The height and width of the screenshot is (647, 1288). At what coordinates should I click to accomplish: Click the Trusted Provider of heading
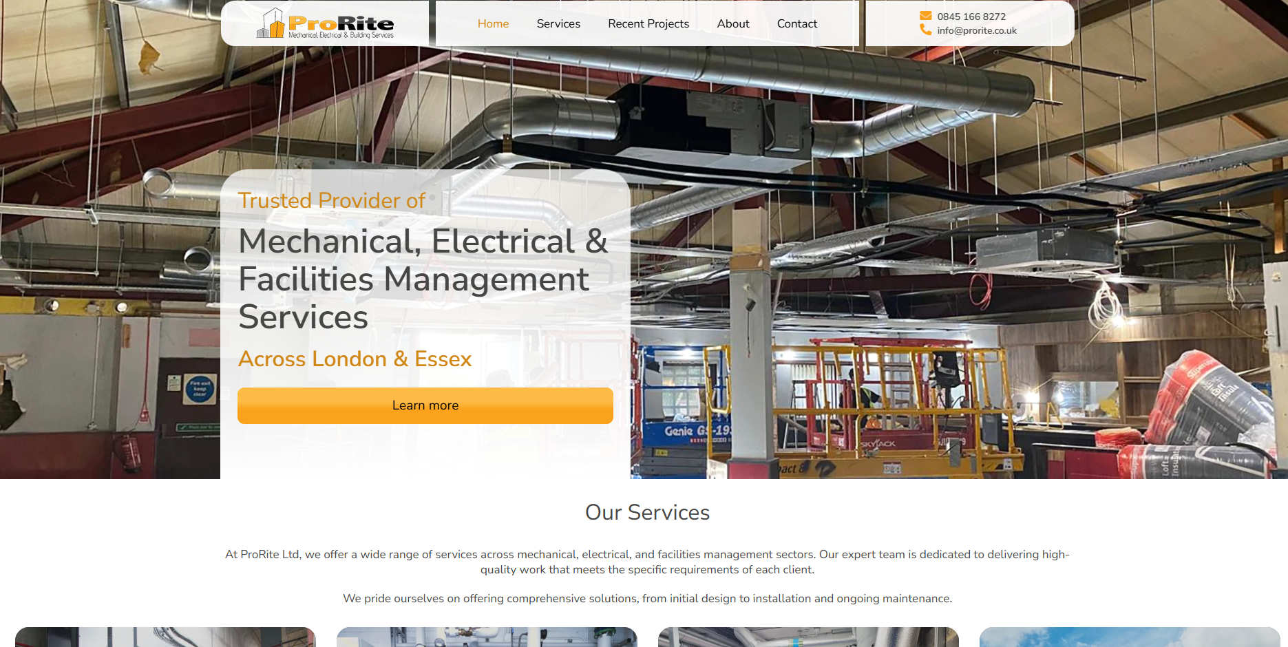pos(331,200)
